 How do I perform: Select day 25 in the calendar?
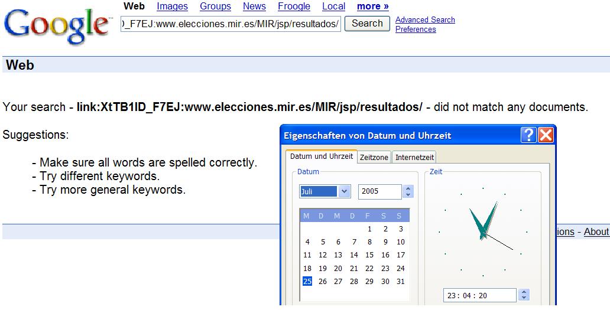coord(307,281)
